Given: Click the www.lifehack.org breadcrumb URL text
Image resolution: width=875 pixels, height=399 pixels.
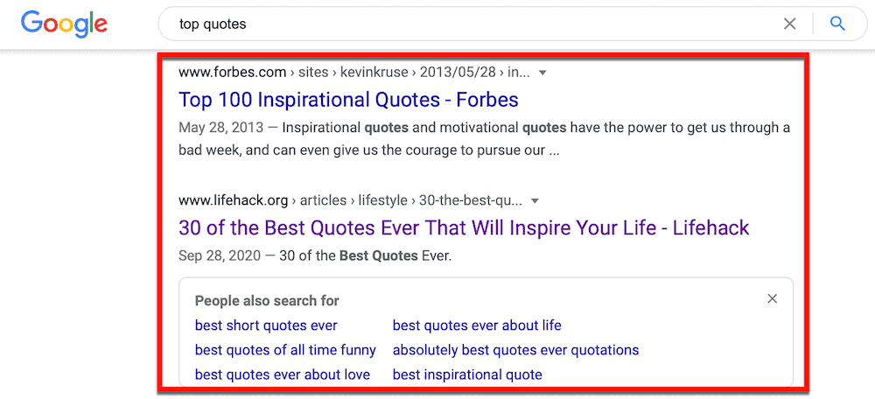Looking at the screenshot, I should click(x=351, y=199).
